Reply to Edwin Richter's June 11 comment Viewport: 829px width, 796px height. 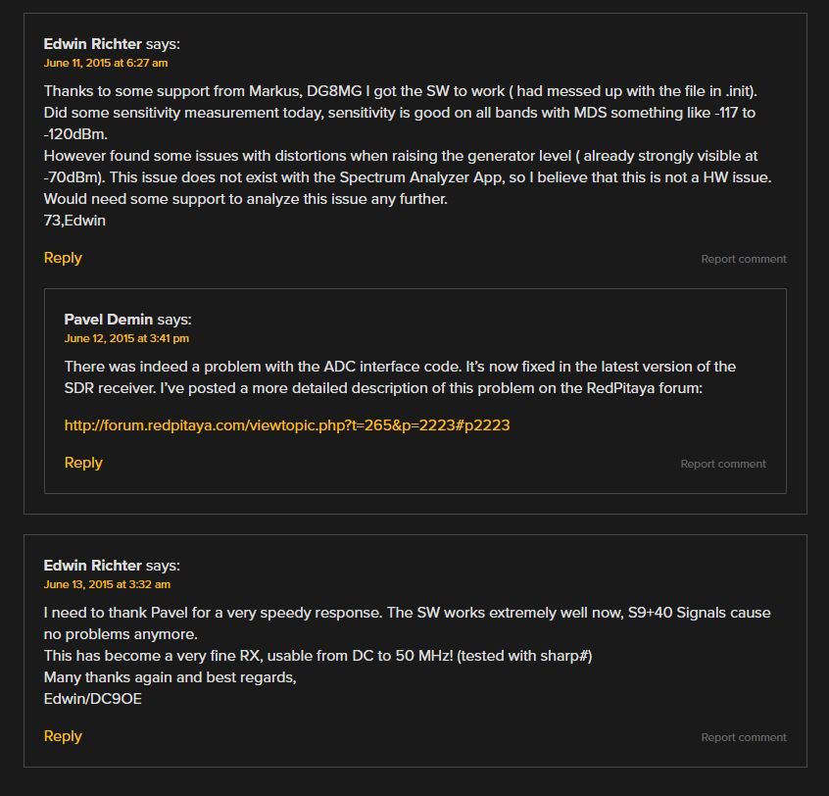coord(63,258)
